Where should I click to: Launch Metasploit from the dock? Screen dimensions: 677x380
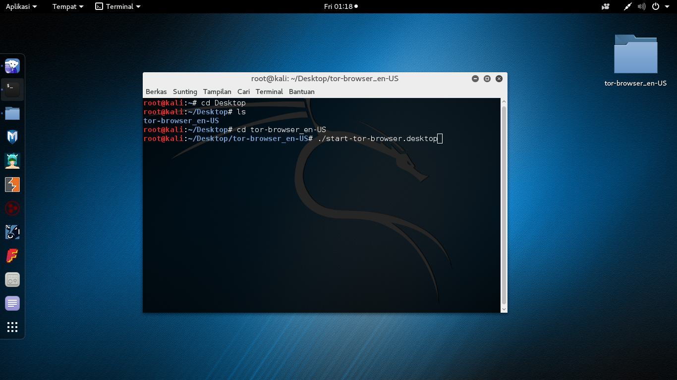pyautogui.click(x=12, y=137)
